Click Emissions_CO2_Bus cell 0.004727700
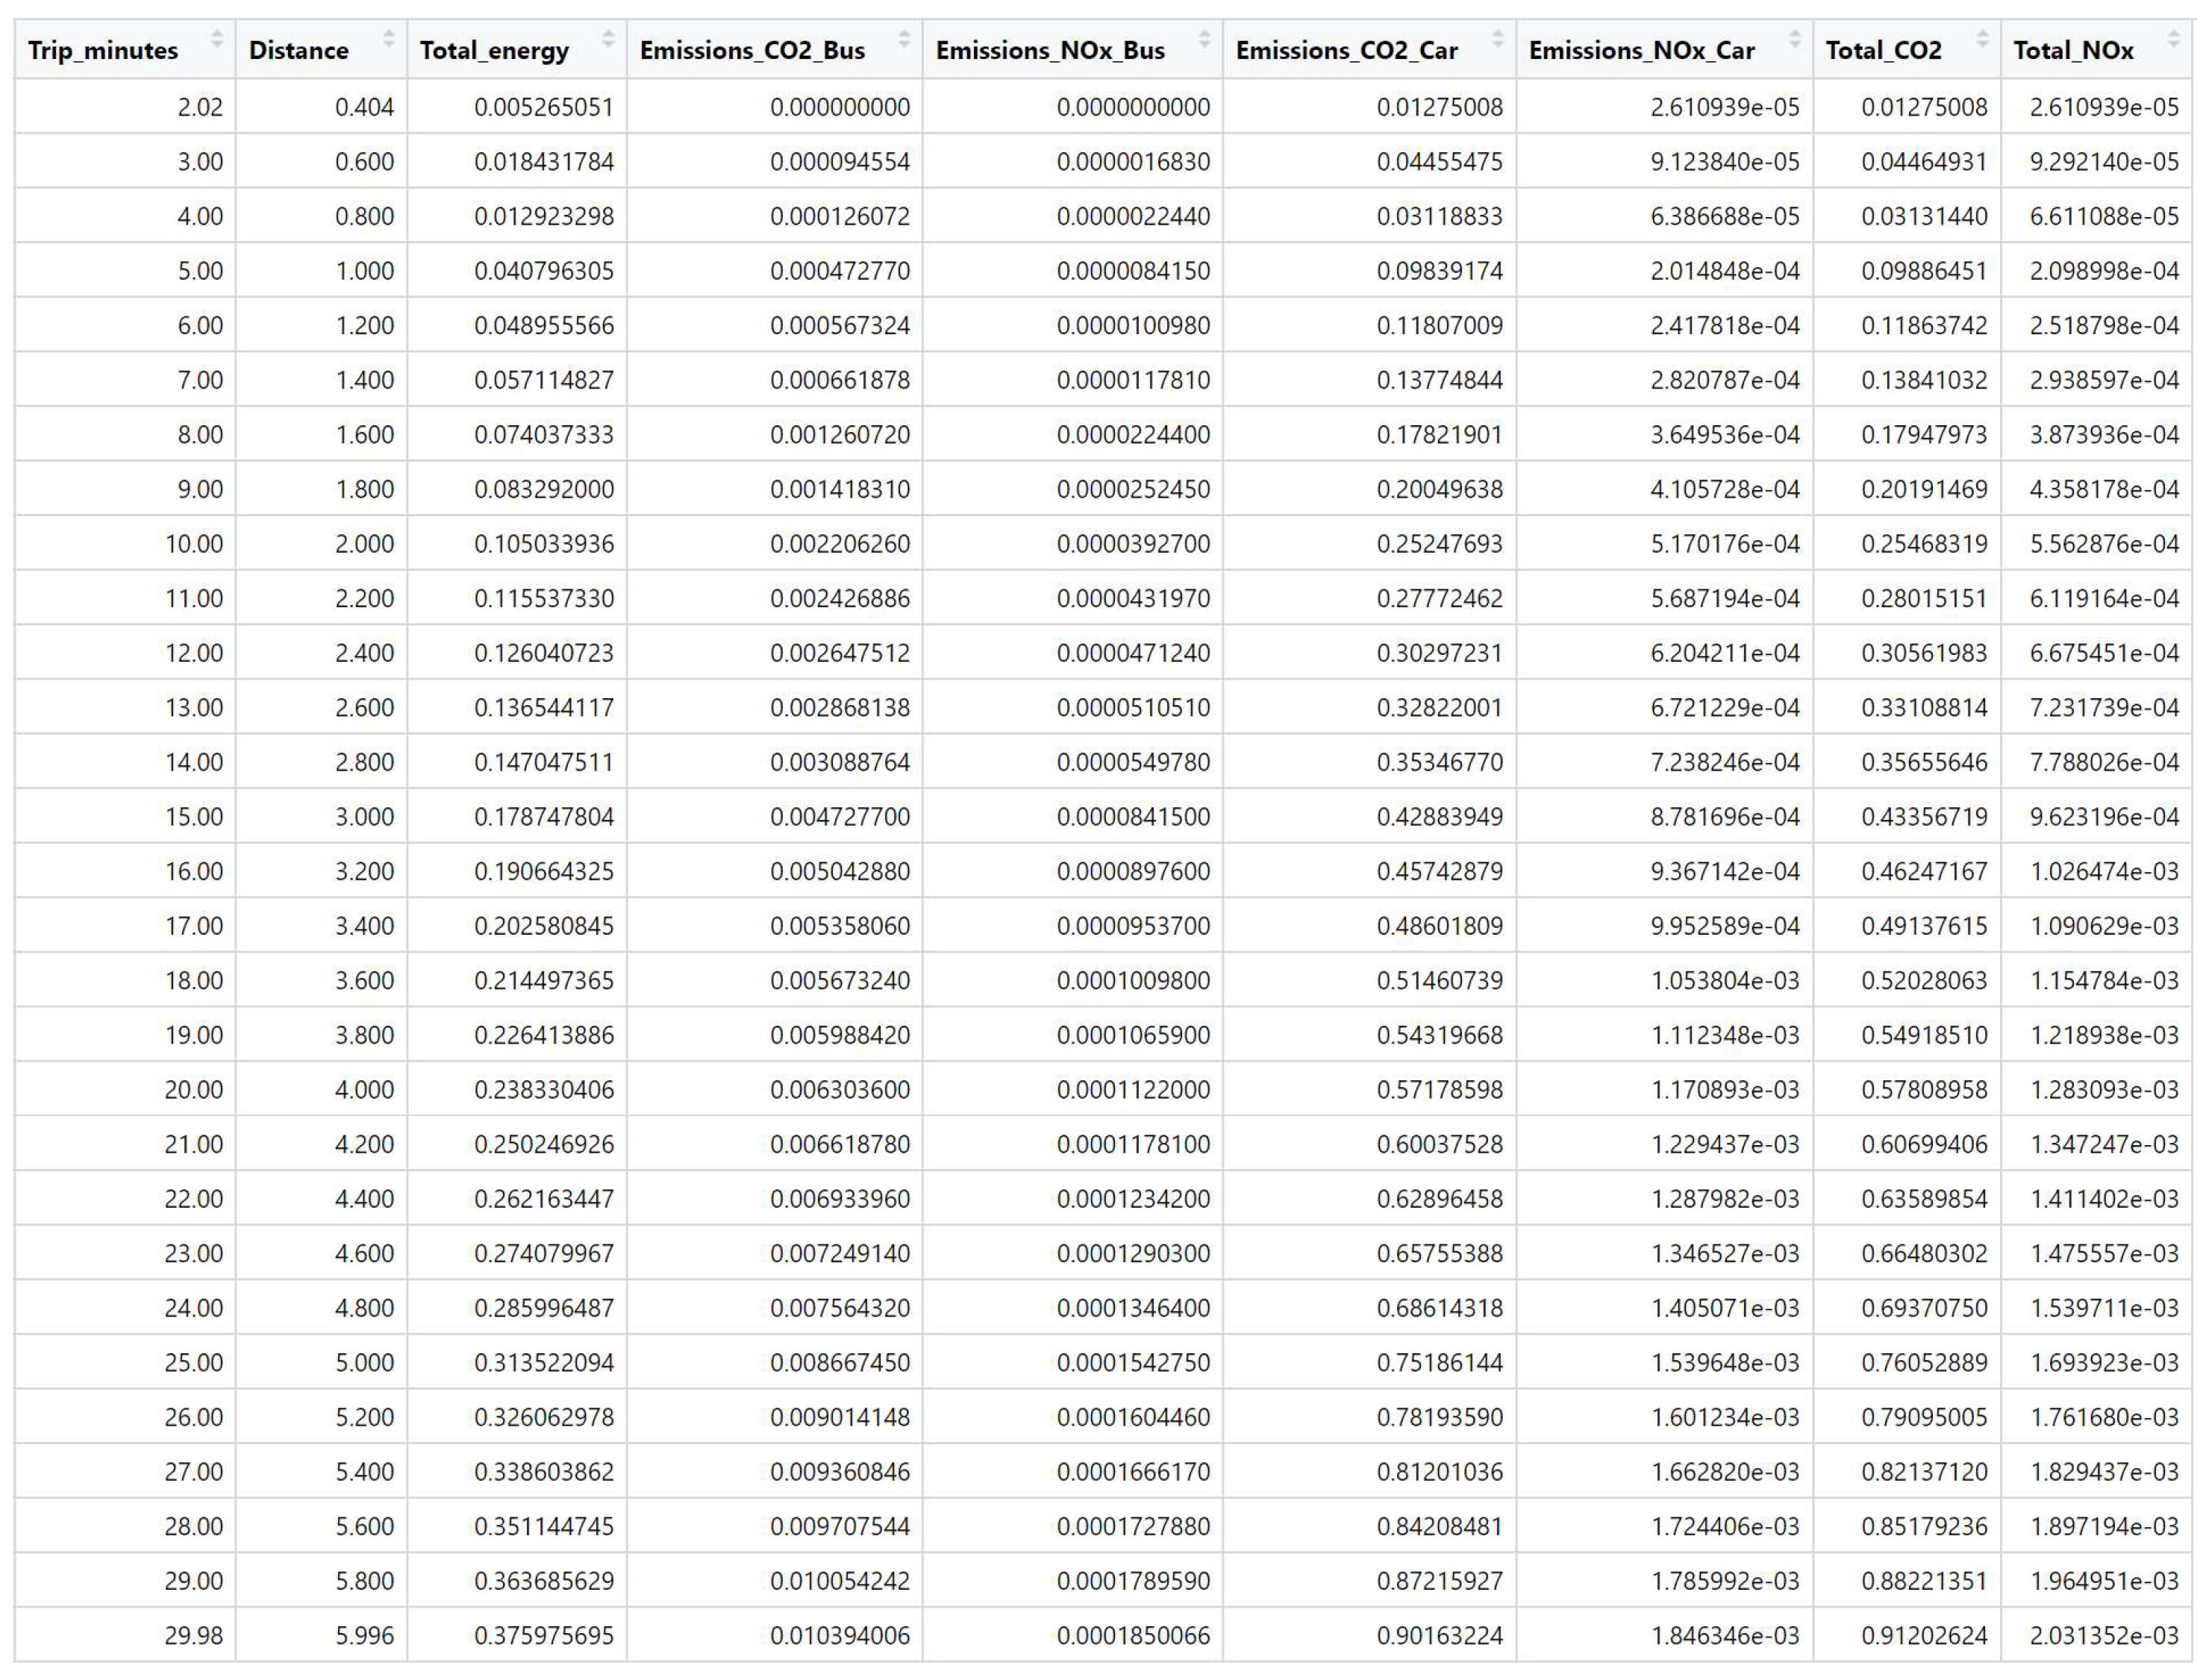The width and height of the screenshot is (2203, 1680). tap(840, 817)
